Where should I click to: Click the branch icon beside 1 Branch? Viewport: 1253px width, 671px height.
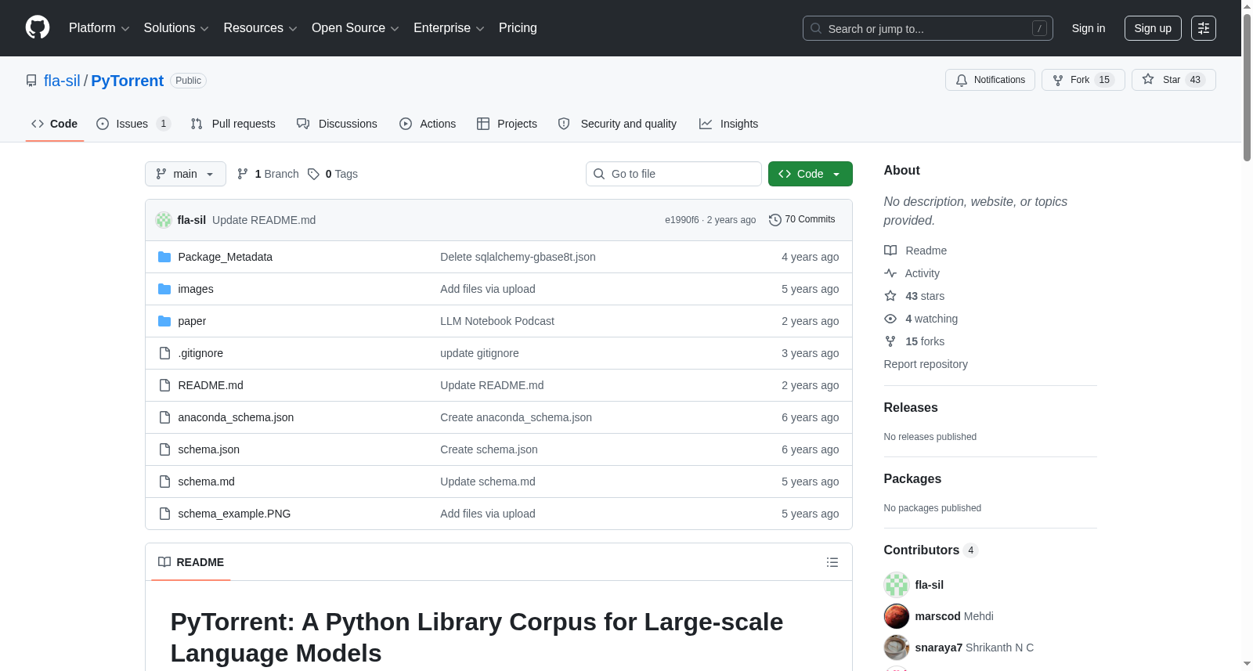click(243, 174)
